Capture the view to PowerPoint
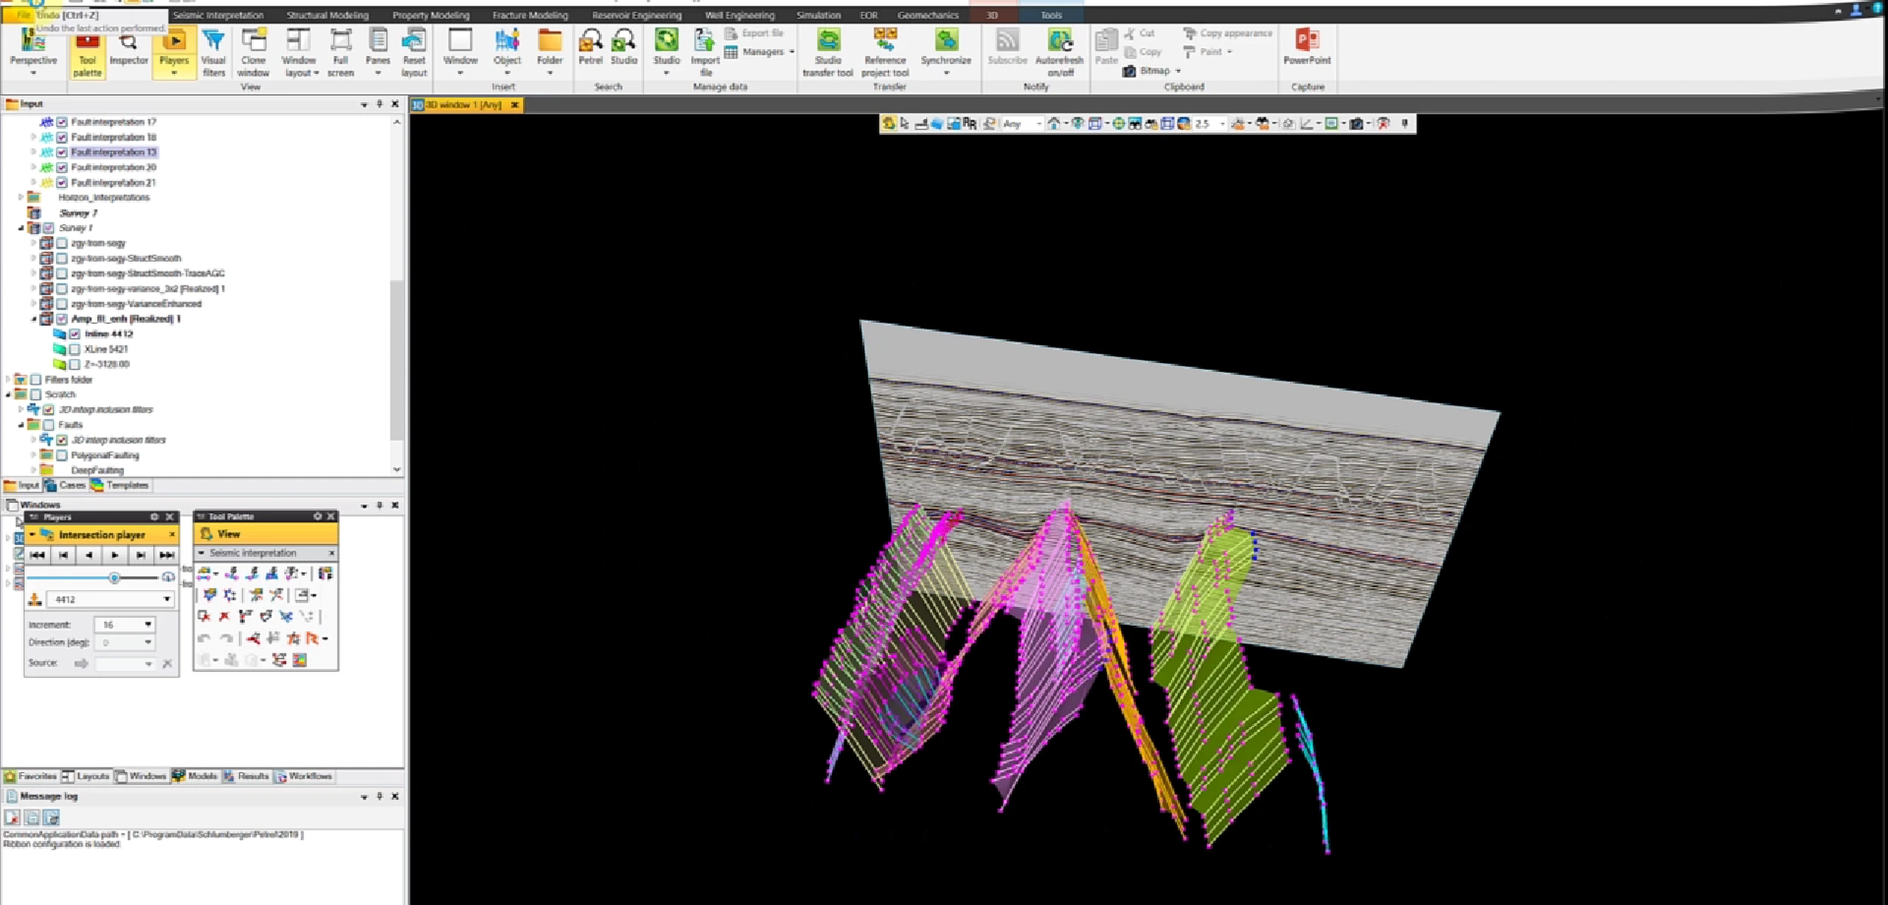Image resolution: width=1888 pixels, height=905 pixels. 1307,47
